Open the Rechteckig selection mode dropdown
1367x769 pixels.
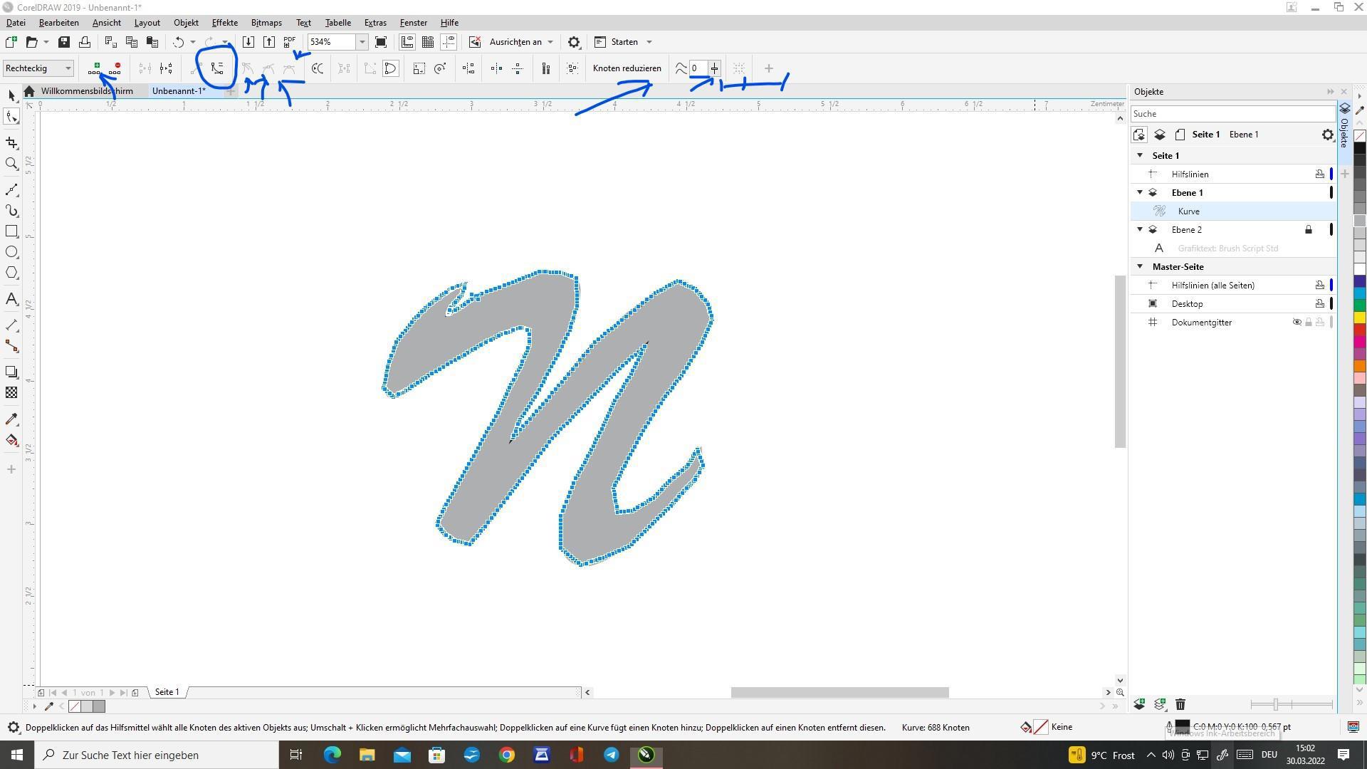[x=68, y=68]
